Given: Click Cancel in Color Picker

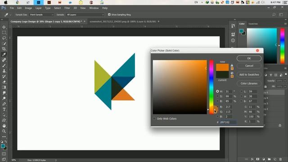Looking at the screenshot, I should pyautogui.click(x=249, y=66).
